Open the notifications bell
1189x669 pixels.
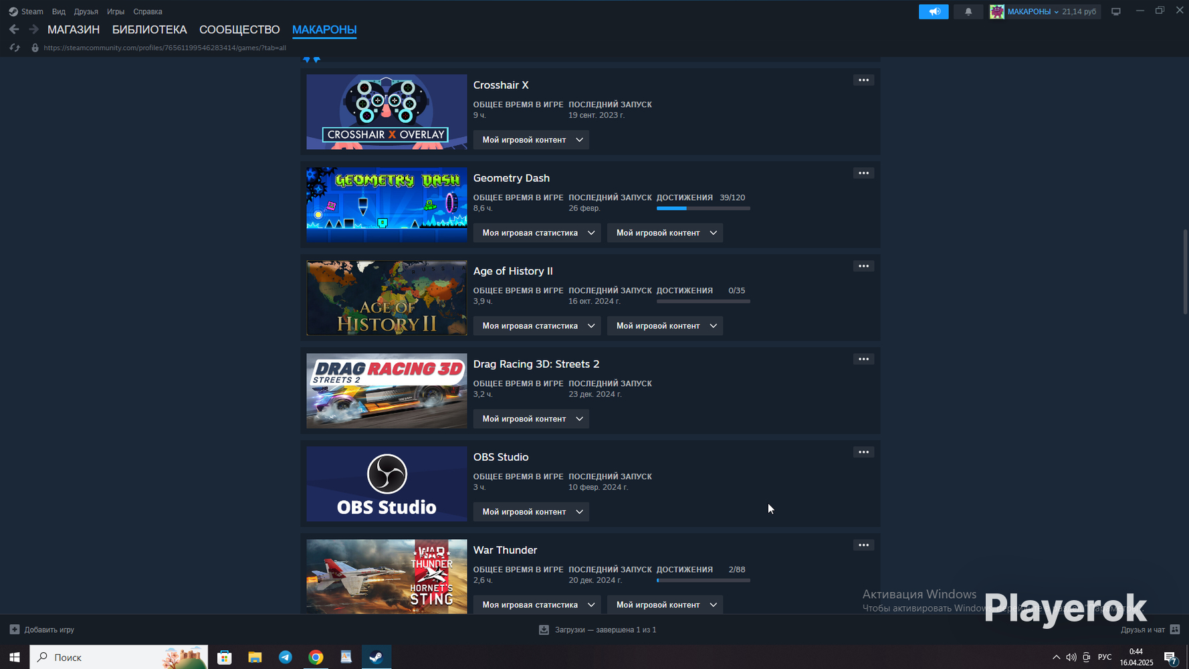point(968,11)
